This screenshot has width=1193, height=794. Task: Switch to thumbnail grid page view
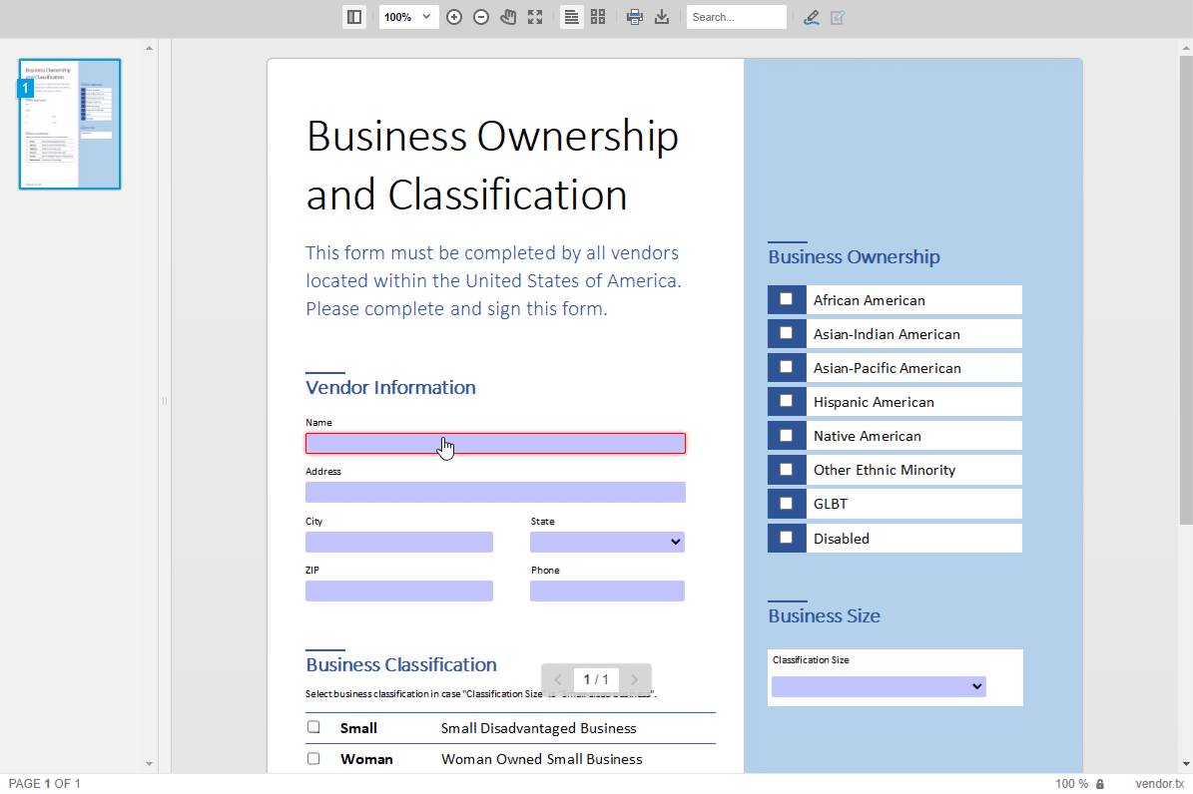pyautogui.click(x=598, y=17)
